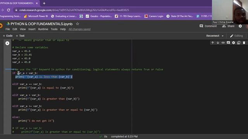Open the Edit menu
248x139 pixels.
point(15,29)
